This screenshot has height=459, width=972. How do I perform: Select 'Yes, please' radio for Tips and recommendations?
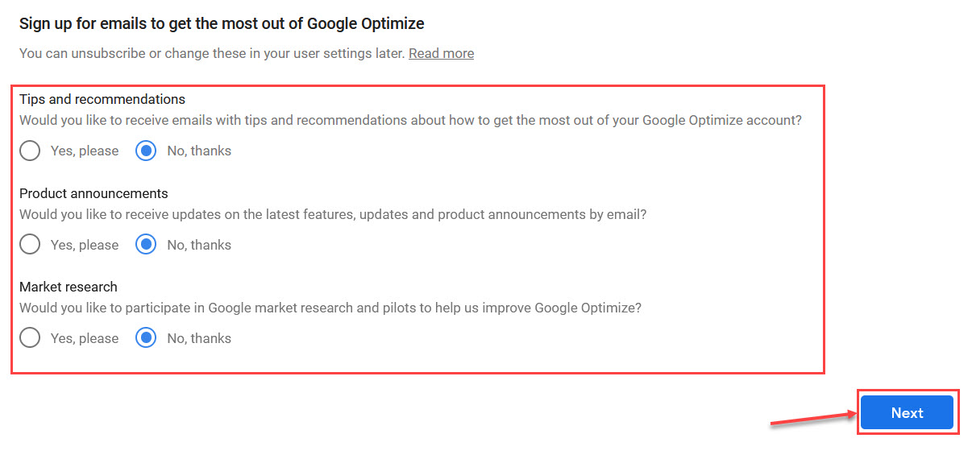[x=30, y=151]
